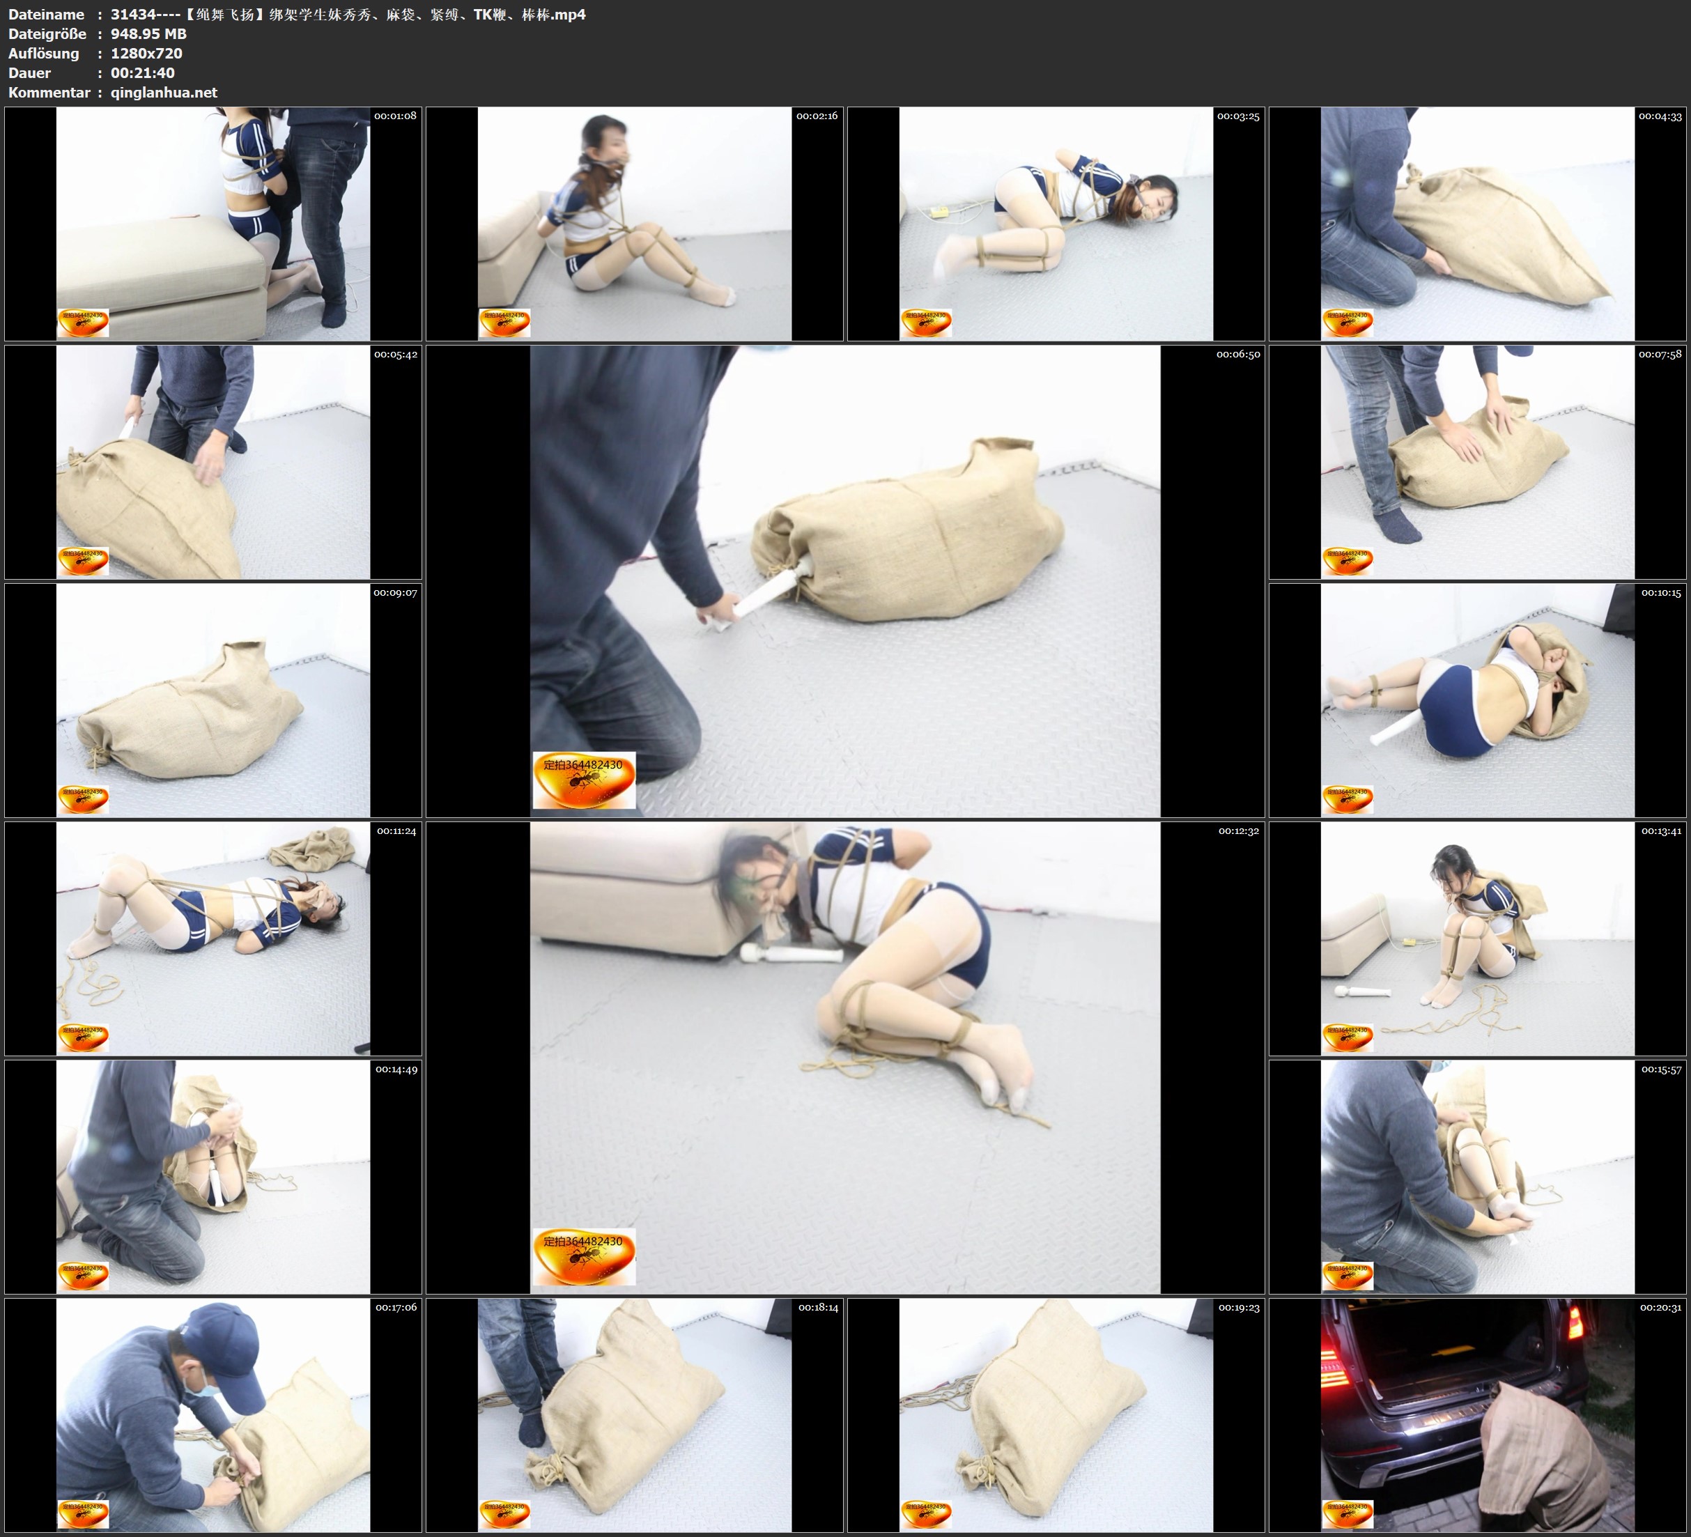Click the car trunk frame at 00:20:31
Viewport: 1691px width, 1537px height.
1478,1414
